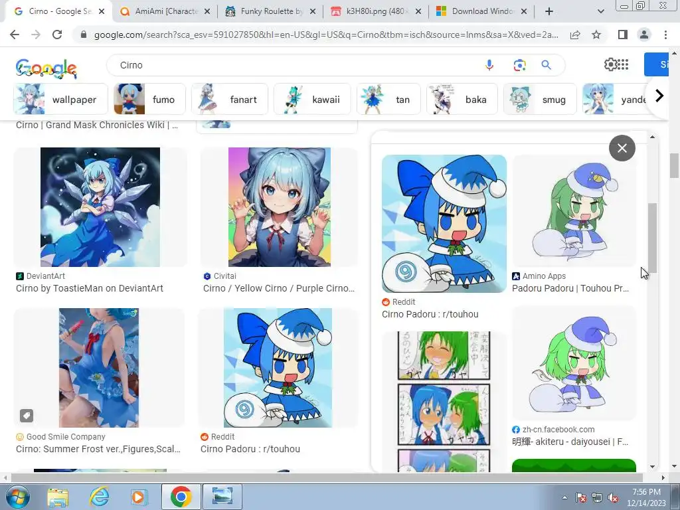Open Cirno Grand Mask Chronicles Wiki link
Screen dimensions: 680x510
click(97, 125)
